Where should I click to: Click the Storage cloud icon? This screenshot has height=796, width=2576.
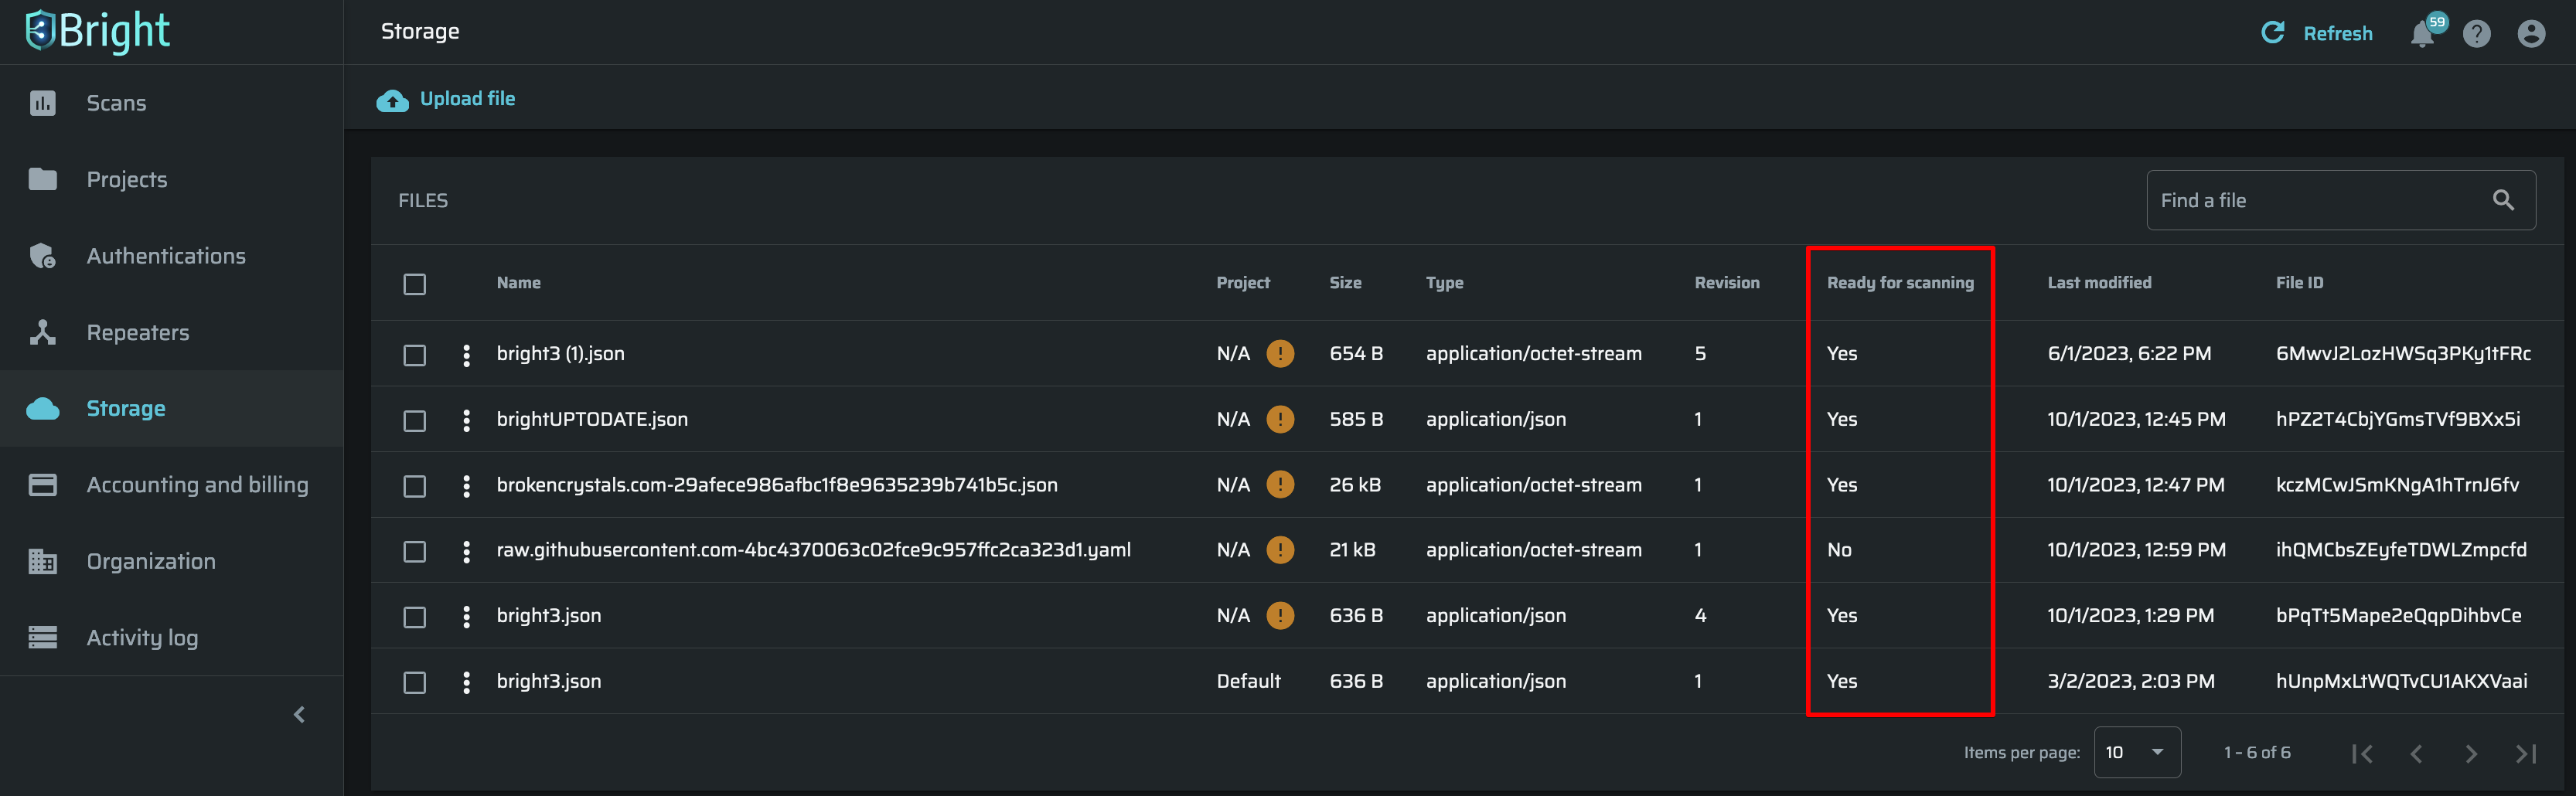coord(43,408)
